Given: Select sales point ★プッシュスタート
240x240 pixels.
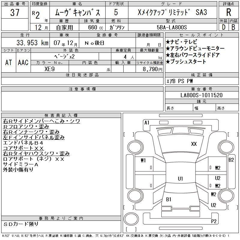Looking at the screenshot, I should coord(186,61).
